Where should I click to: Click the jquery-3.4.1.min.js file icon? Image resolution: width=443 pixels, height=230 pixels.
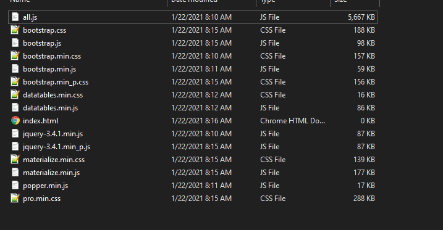[15, 134]
